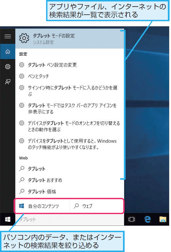Open Task View from the taskbar

click(x=132, y=219)
